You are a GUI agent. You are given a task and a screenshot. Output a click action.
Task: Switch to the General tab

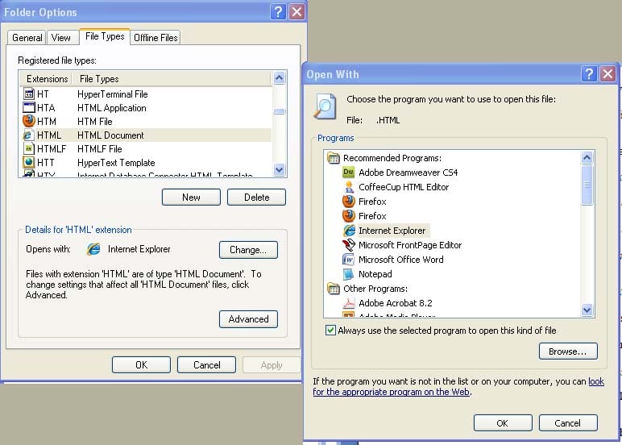tap(27, 38)
